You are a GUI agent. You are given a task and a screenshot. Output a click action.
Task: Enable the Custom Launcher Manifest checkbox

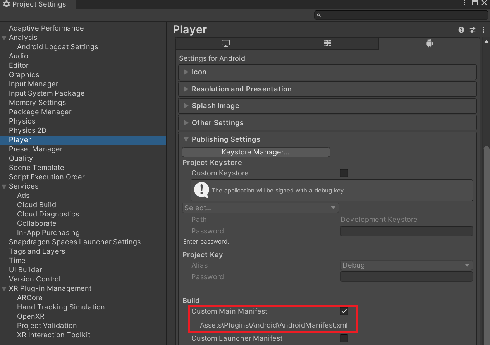coord(344,338)
